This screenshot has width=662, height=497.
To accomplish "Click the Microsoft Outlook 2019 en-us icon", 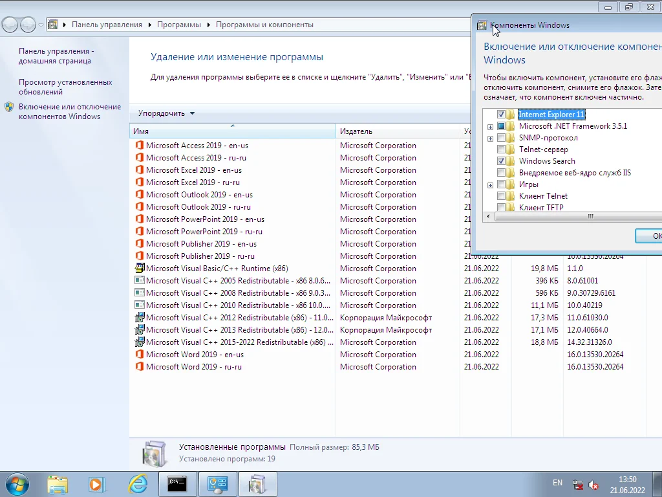I will (140, 194).
